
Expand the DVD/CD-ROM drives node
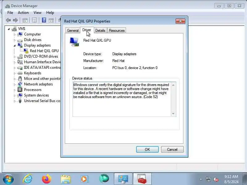[x=15, y=57]
